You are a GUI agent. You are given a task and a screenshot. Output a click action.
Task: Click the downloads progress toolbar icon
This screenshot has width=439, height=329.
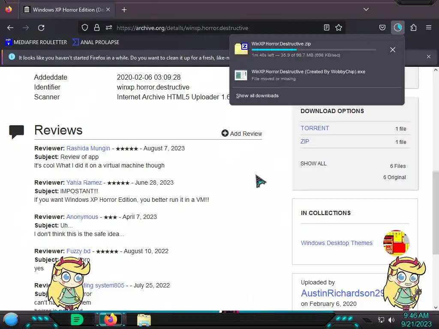click(397, 27)
